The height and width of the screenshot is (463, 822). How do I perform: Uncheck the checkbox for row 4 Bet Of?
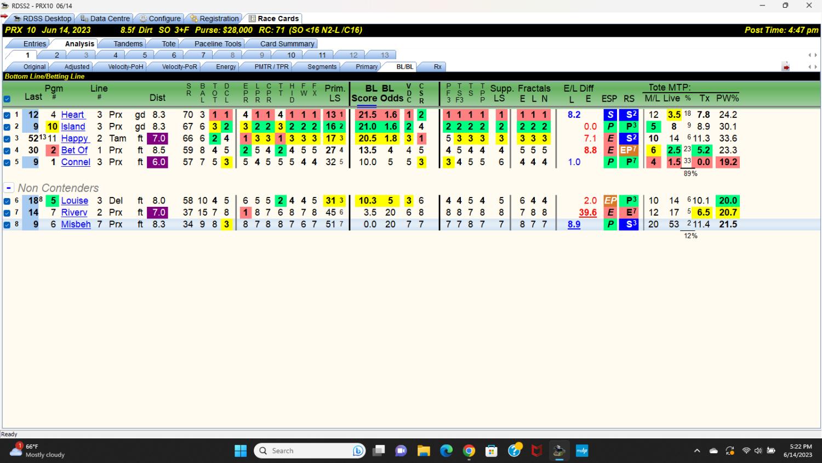click(7, 150)
